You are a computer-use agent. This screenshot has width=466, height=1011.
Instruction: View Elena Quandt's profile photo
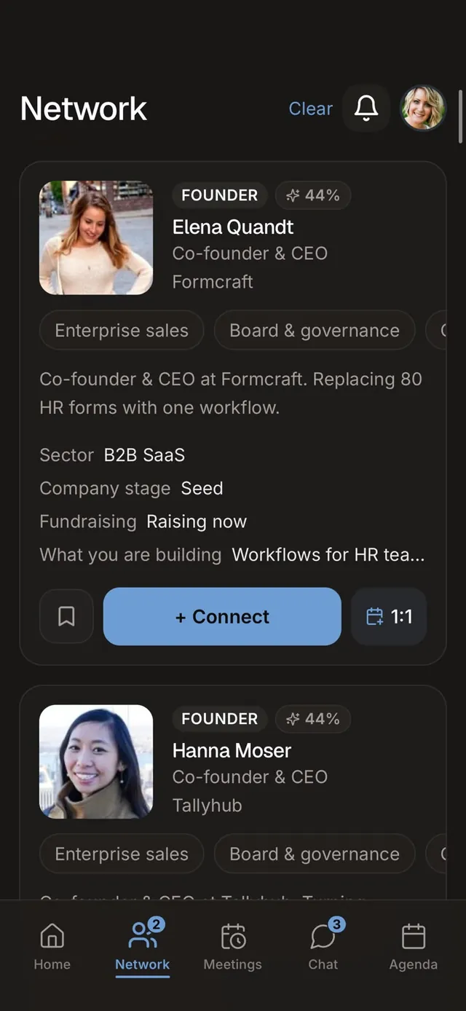96,237
